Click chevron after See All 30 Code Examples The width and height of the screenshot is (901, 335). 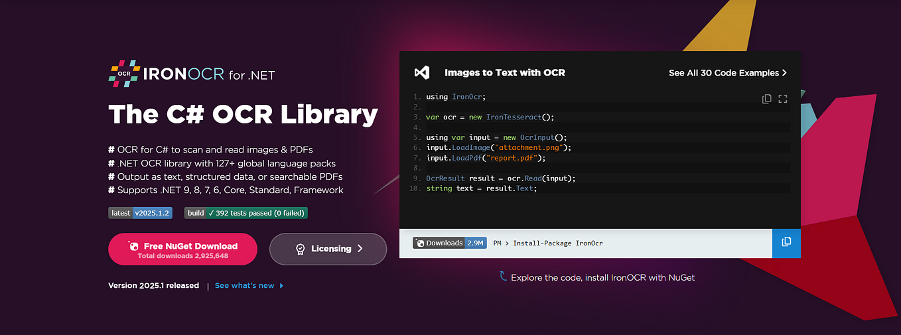[784, 73]
